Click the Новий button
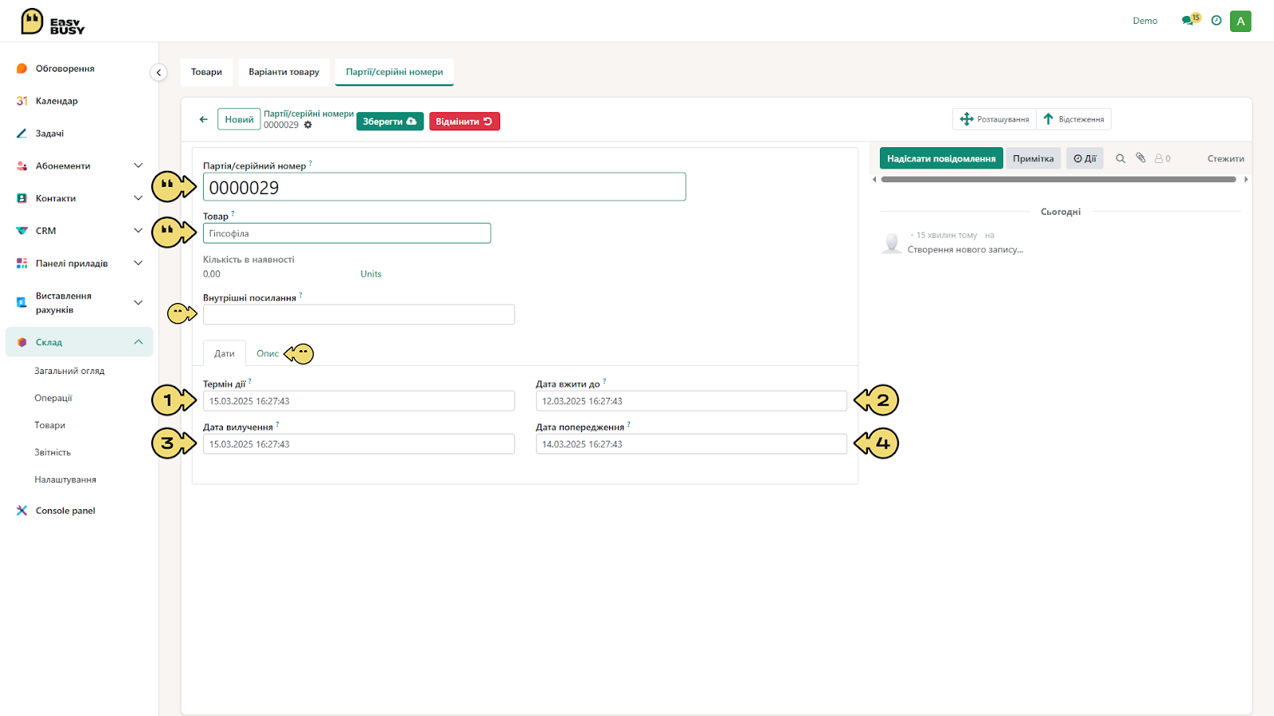 coord(239,119)
